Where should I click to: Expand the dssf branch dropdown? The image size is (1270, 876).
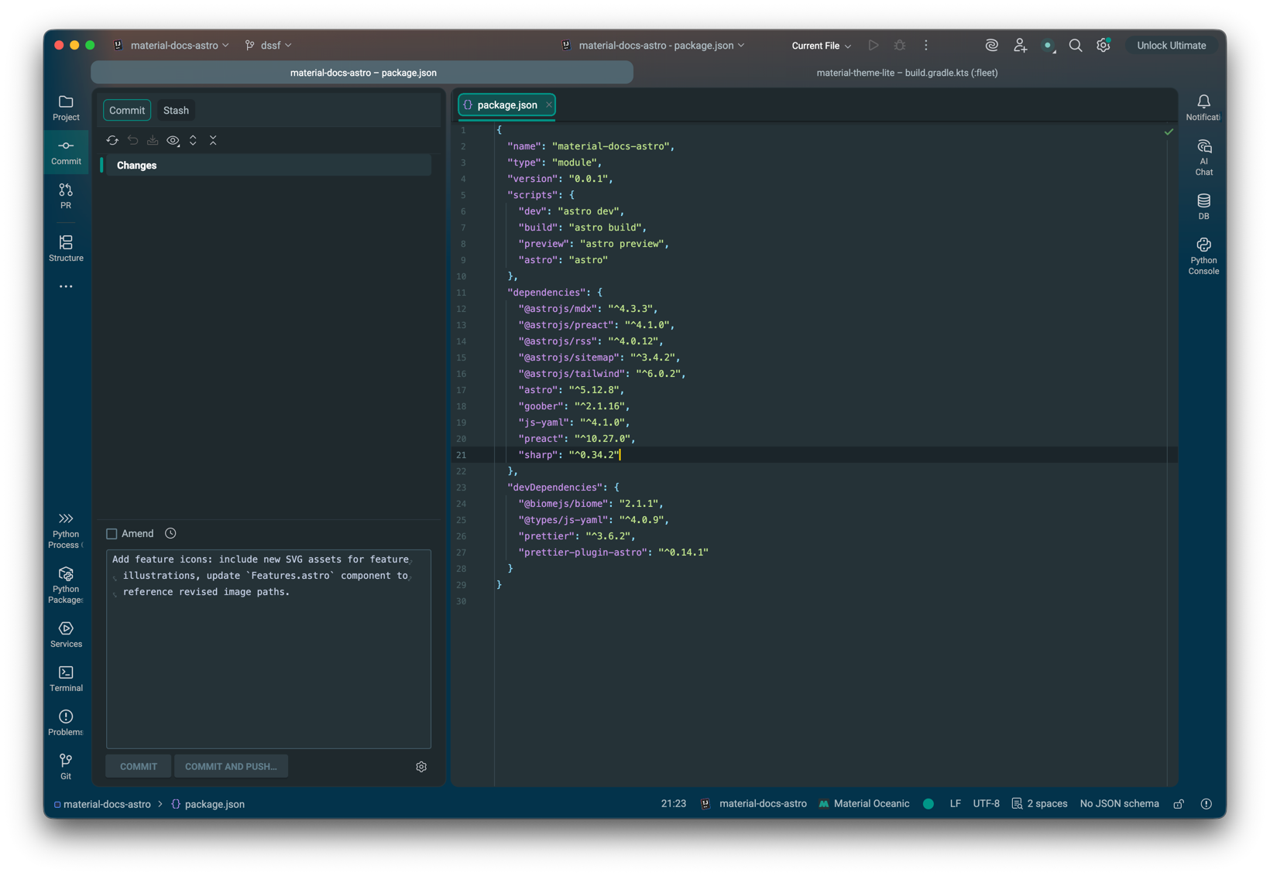coord(269,46)
